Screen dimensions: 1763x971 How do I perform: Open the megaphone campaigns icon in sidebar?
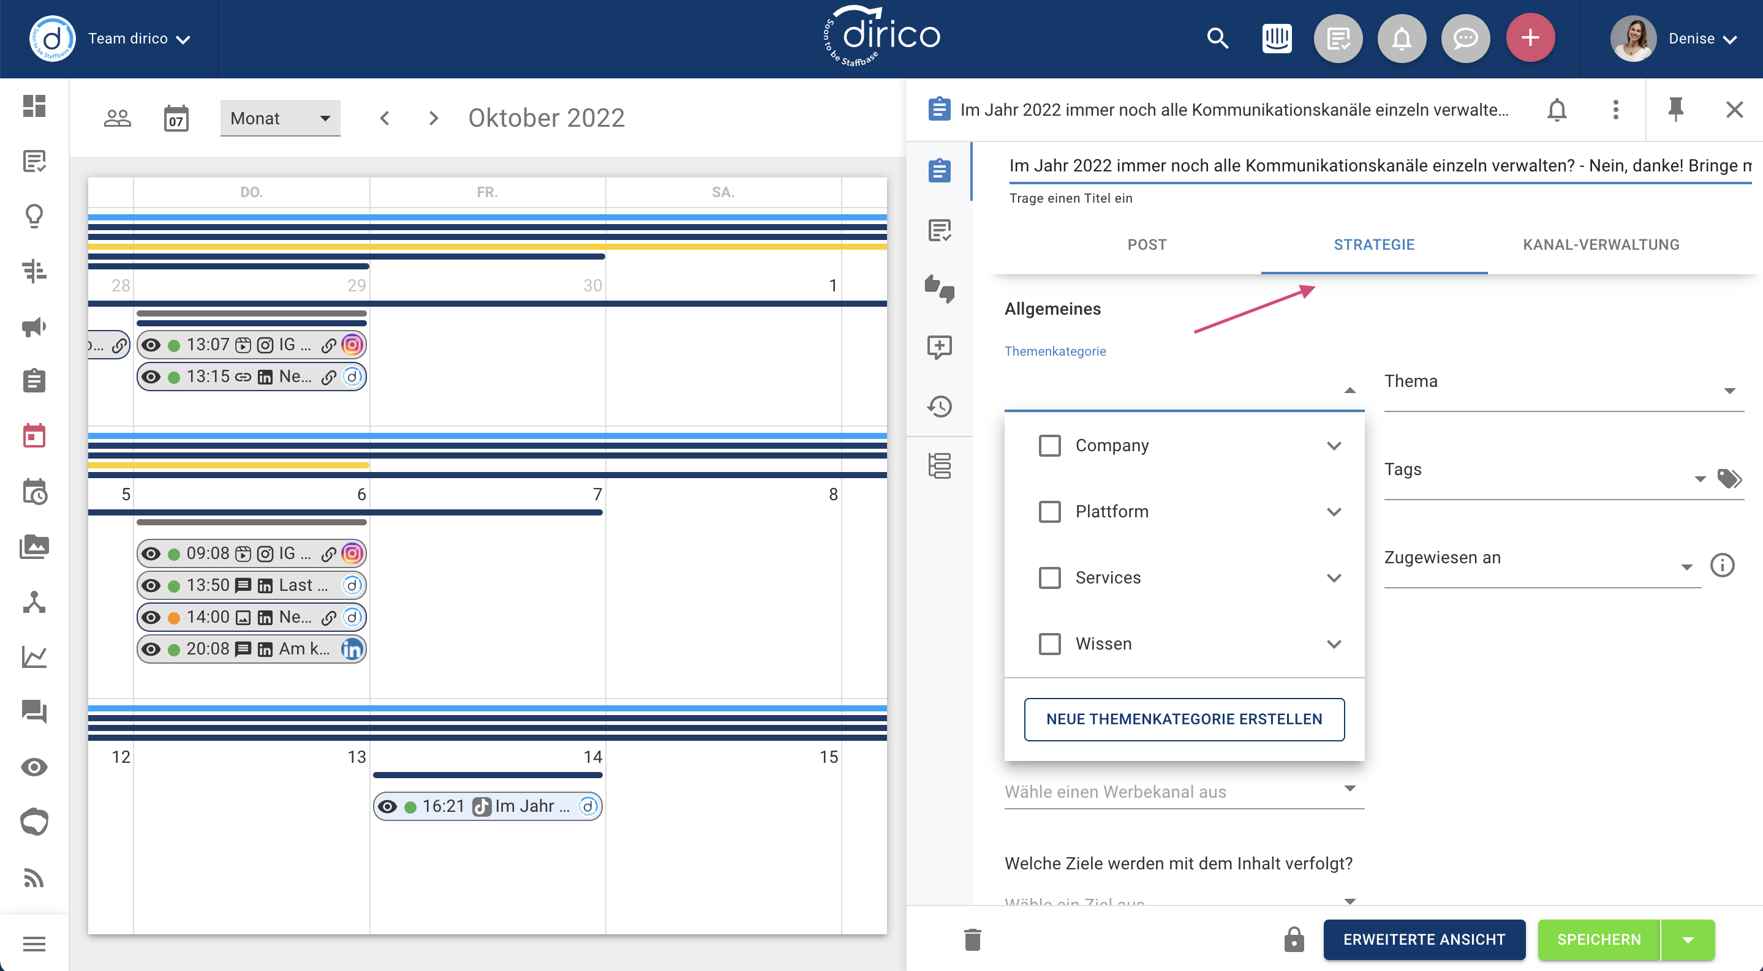click(34, 326)
